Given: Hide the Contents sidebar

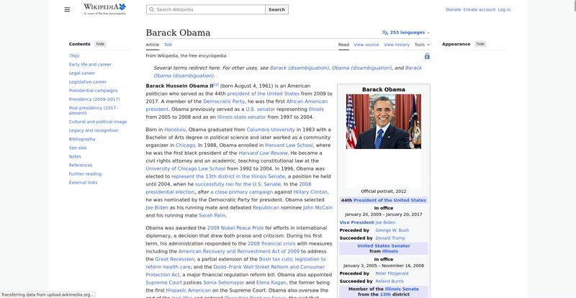Looking at the screenshot, I should (100, 44).
